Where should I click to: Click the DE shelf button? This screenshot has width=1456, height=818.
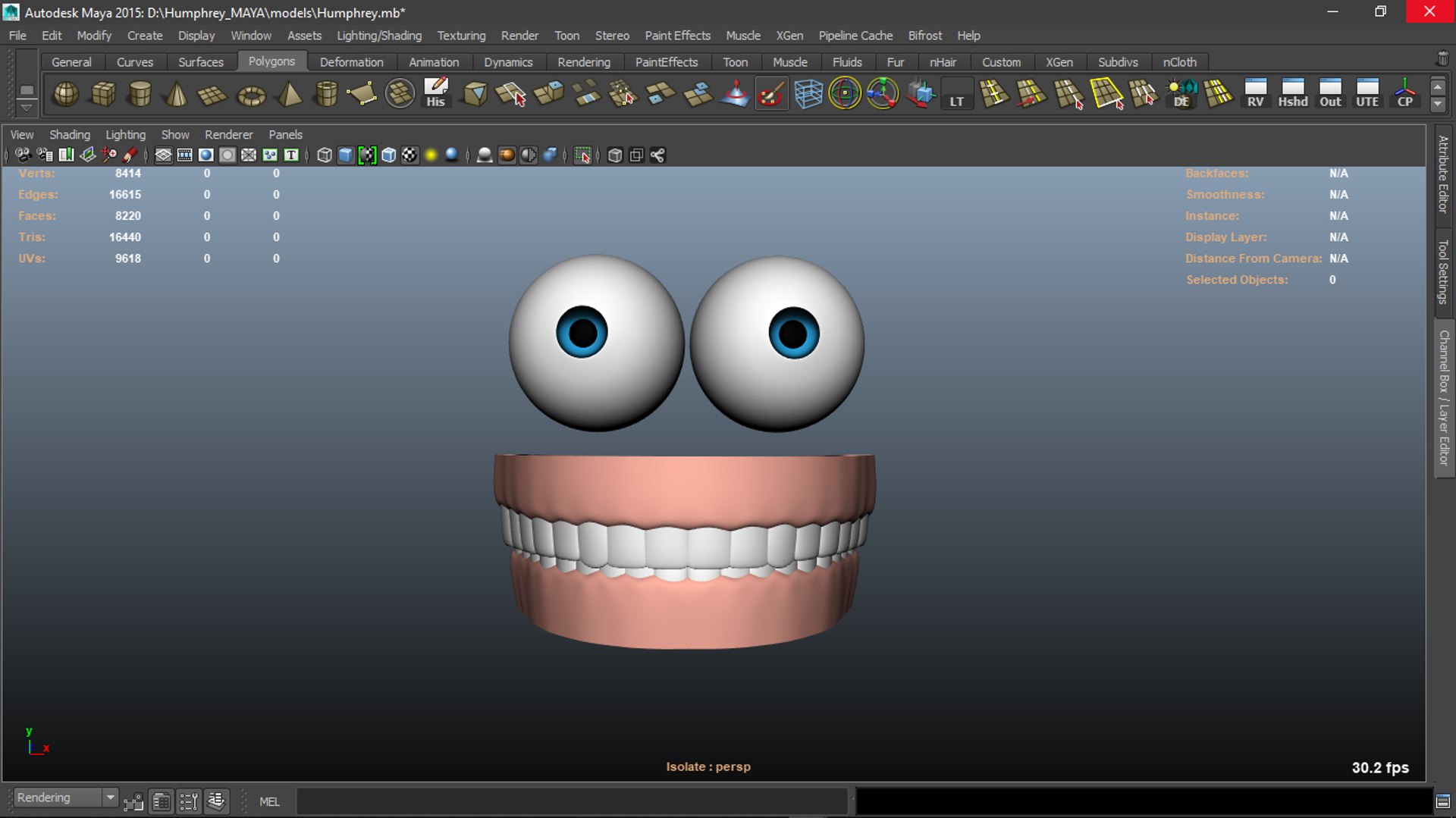pos(1181,94)
